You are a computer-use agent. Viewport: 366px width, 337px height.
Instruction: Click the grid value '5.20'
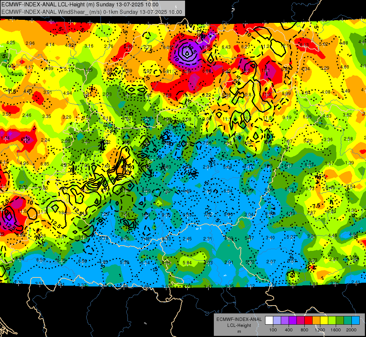(308, 140)
